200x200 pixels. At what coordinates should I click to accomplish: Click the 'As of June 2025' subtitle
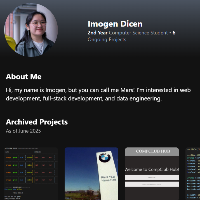[x=23, y=131]
